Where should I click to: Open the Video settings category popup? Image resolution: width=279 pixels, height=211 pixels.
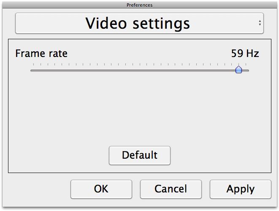tap(139, 23)
